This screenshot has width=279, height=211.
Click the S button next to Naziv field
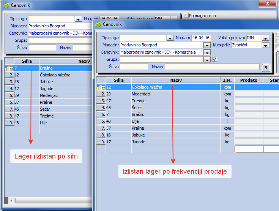[266, 68]
